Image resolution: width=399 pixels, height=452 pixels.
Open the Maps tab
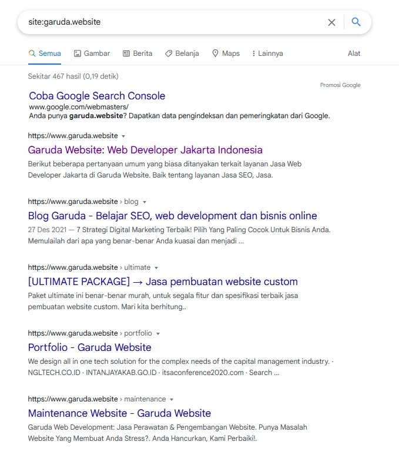pyautogui.click(x=226, y=53)
